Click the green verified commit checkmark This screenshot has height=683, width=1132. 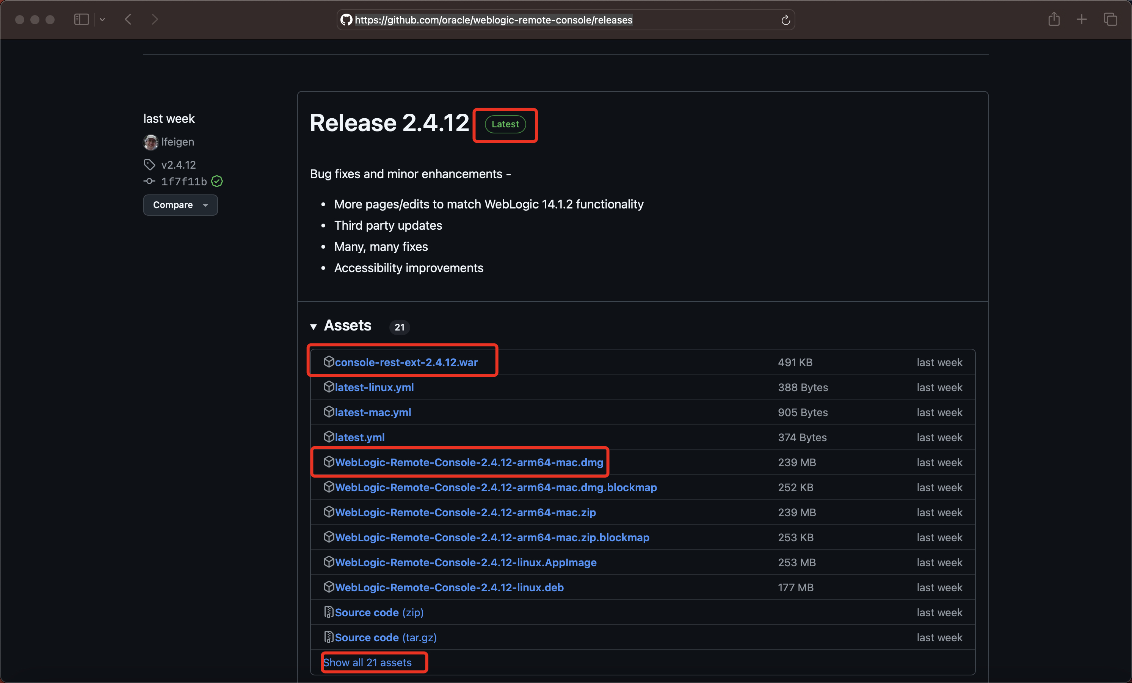coord(217,182)
